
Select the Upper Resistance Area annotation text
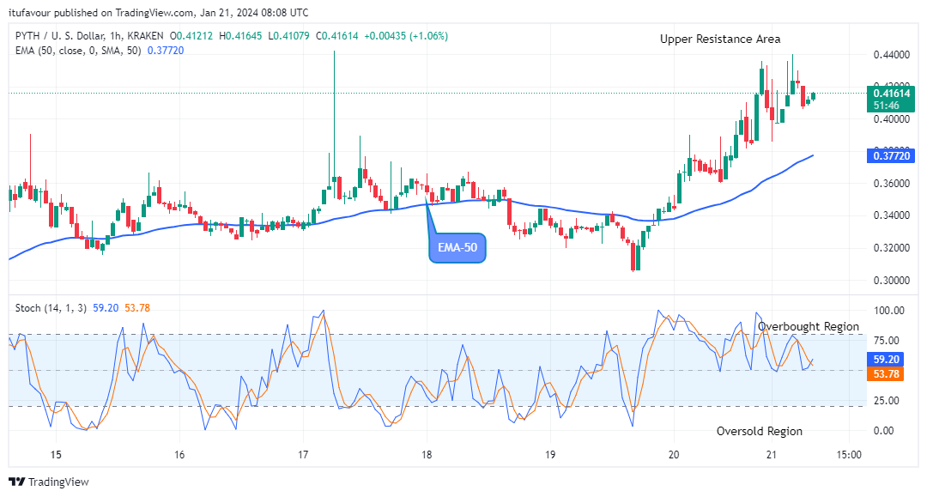[720, 39]
